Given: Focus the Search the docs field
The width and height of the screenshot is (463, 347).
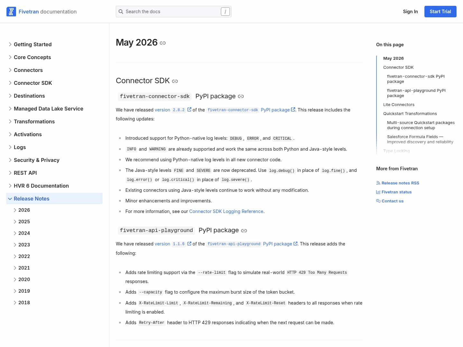Looking at the screenshot, I should click(x=174, y=12).
